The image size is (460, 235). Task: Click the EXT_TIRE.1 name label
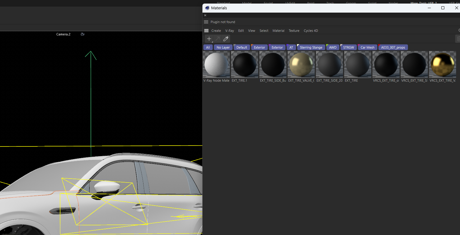(239, 80)
